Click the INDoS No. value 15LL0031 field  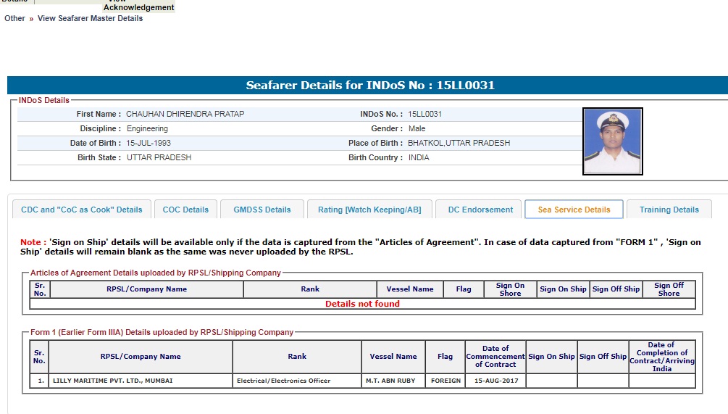point(425,114)
